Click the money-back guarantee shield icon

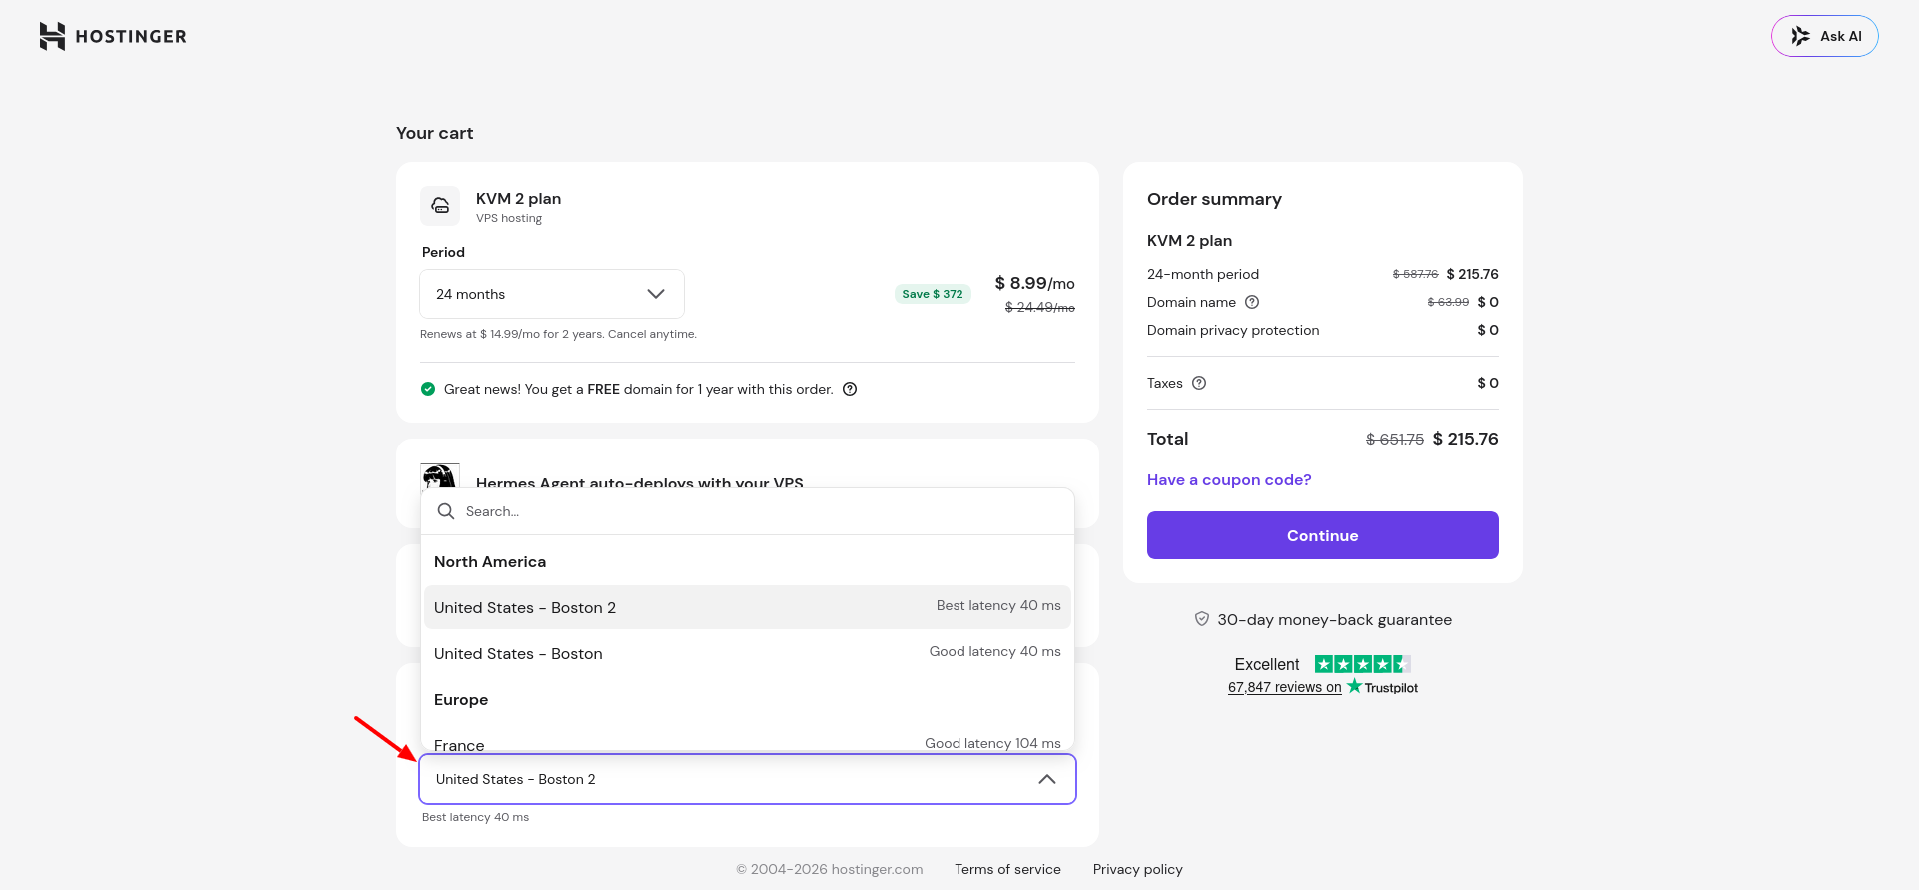coord(1202,619)
